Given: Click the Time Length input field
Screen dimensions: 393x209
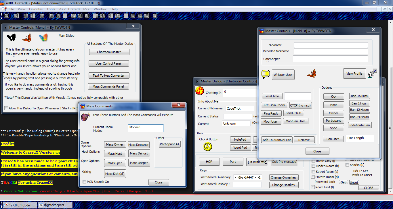Looking at the screenshot, I should pyautogui.click(x=360, y=138).
